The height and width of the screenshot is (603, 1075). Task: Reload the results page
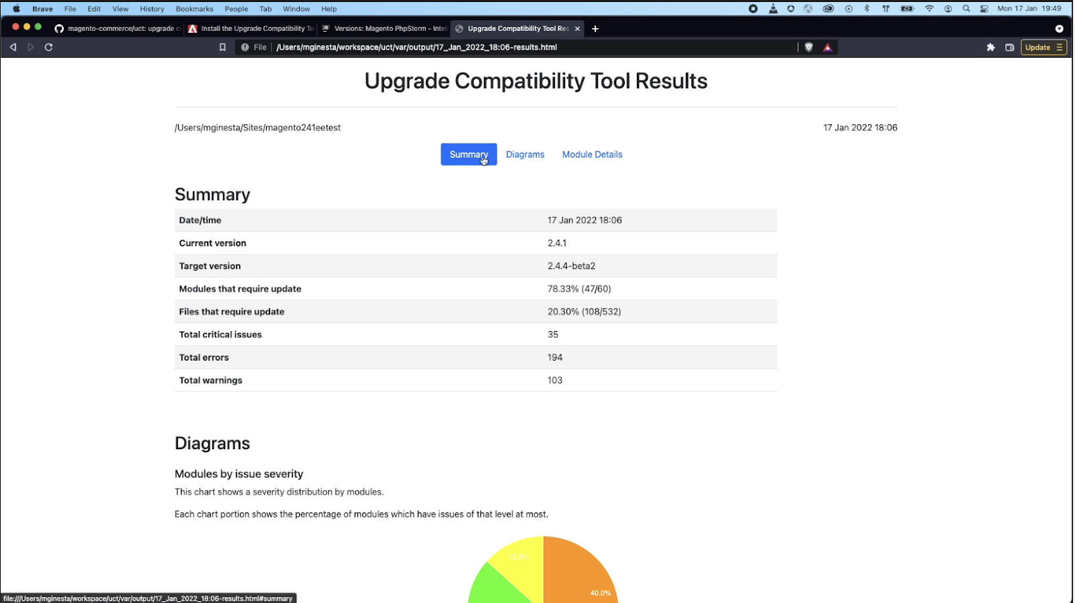[x=48, y=47]
